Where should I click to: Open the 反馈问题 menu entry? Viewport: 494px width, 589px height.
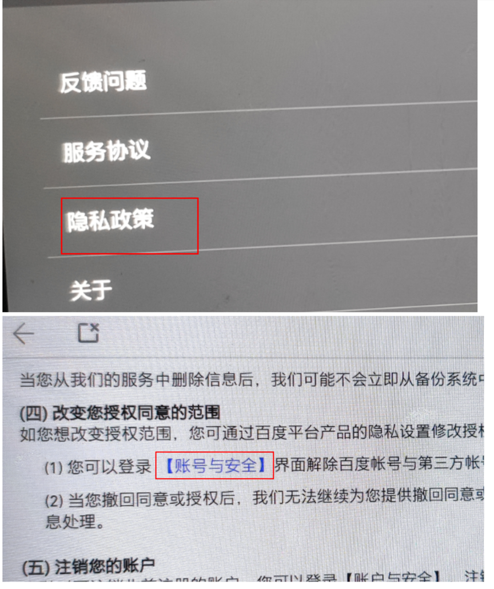click(103, 82)
